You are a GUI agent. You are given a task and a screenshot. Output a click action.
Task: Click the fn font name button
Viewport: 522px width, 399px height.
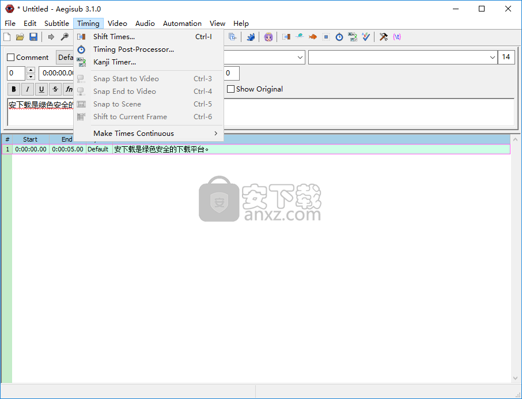click(x=68, y=89)
